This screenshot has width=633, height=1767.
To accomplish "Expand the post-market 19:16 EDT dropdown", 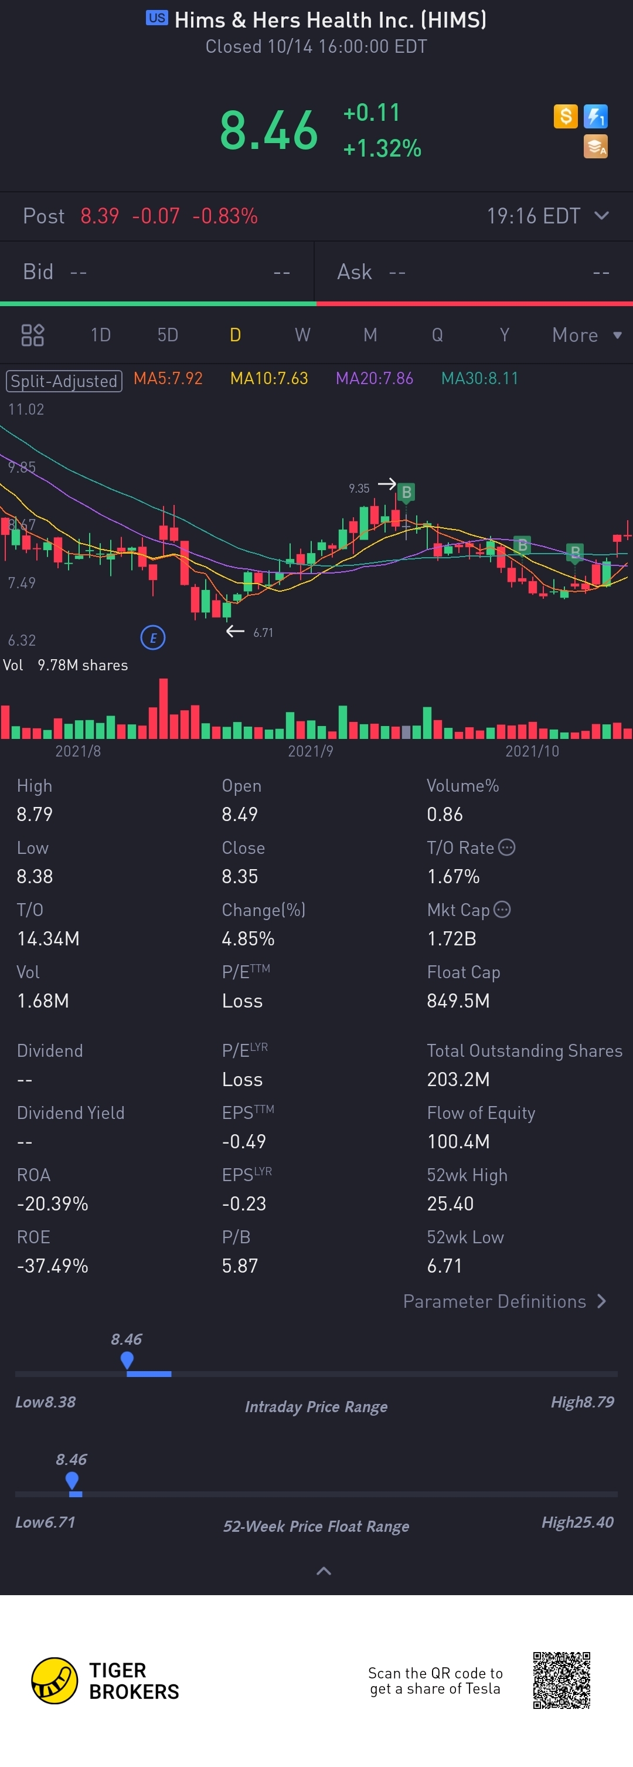I will click(x=601, y=216).
